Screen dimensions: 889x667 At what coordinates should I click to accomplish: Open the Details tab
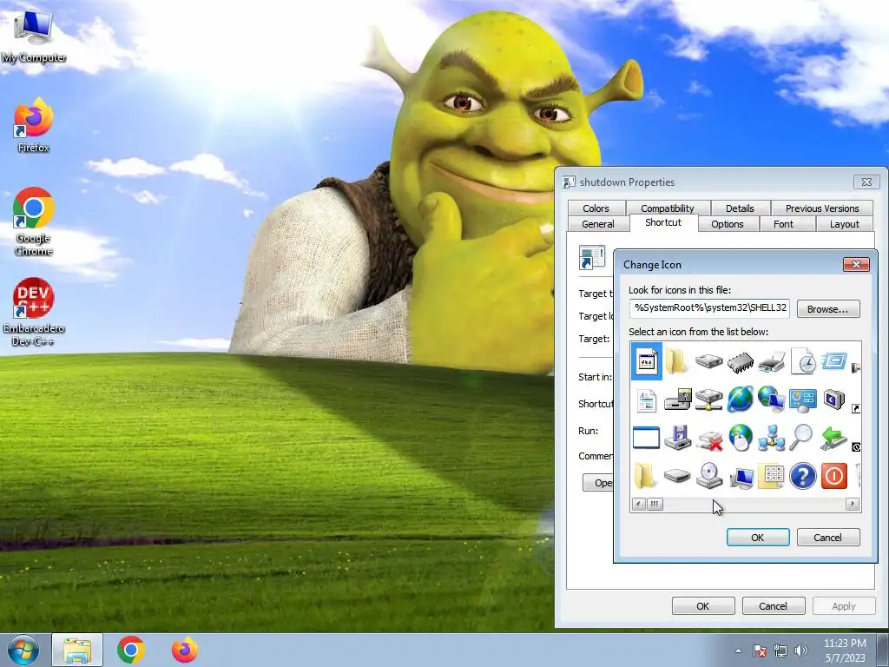point(740,208)
